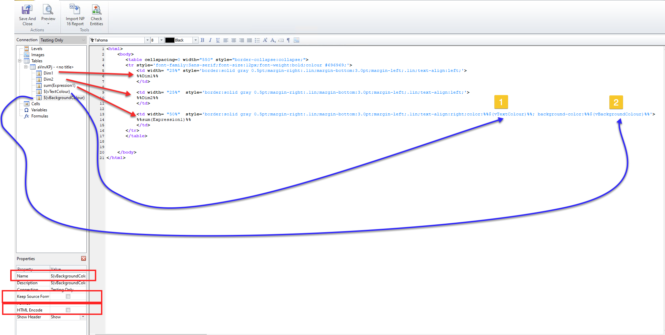Screen dimensions: 665x335
Task: Select the Variables node in tree
Action: pos(39,110)
